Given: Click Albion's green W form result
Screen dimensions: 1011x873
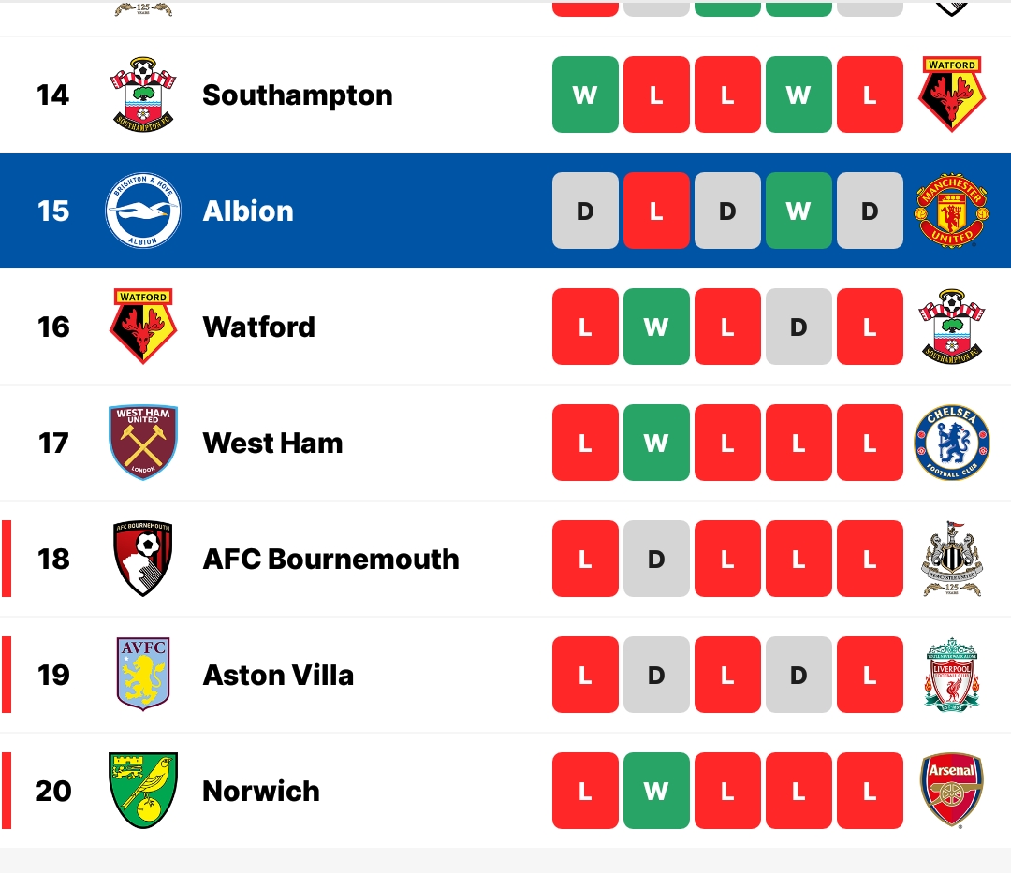Looking at the screenshot, I should pos(799,211).
